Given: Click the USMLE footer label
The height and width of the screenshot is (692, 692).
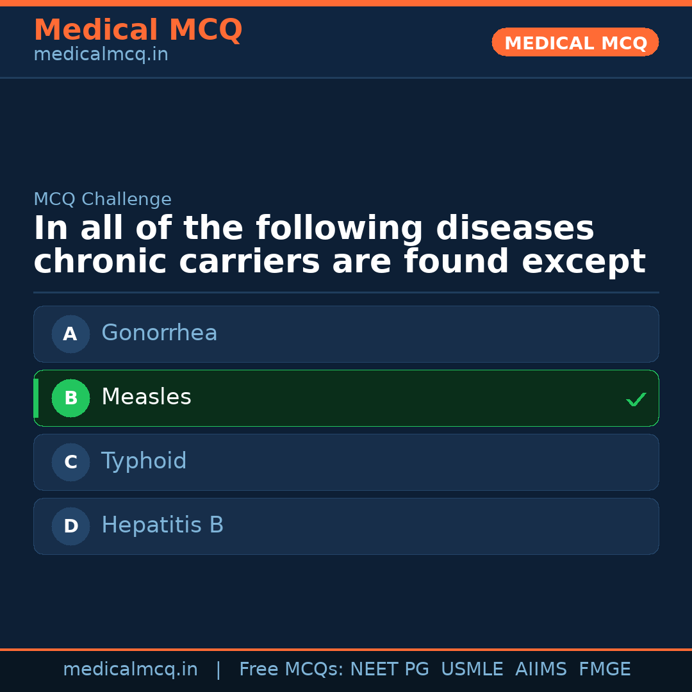Looking at the screenshot, I should (x=472, y=670).
